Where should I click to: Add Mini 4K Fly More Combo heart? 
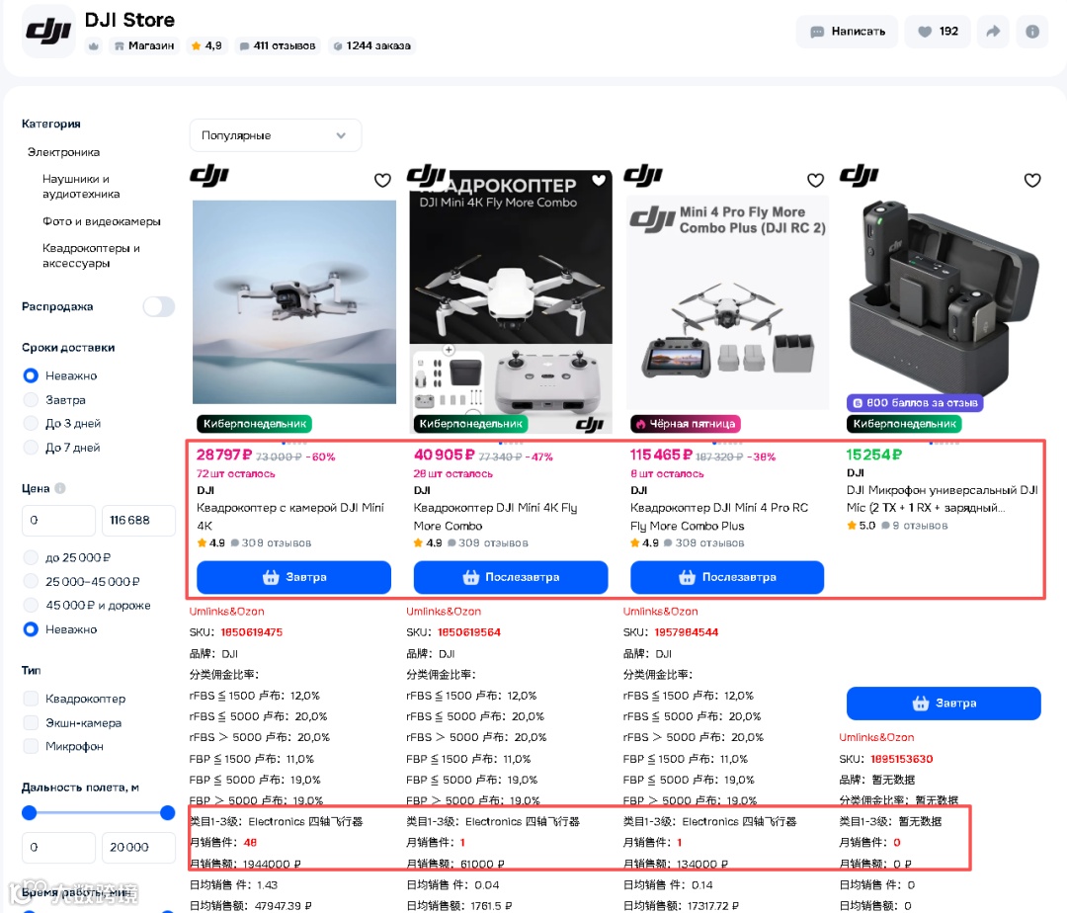pyautogui.click(x=599, y=180)
